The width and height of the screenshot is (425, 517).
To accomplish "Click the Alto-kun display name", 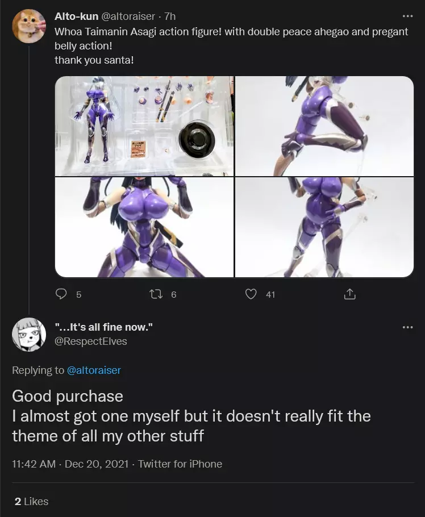I will click(77, 16).
